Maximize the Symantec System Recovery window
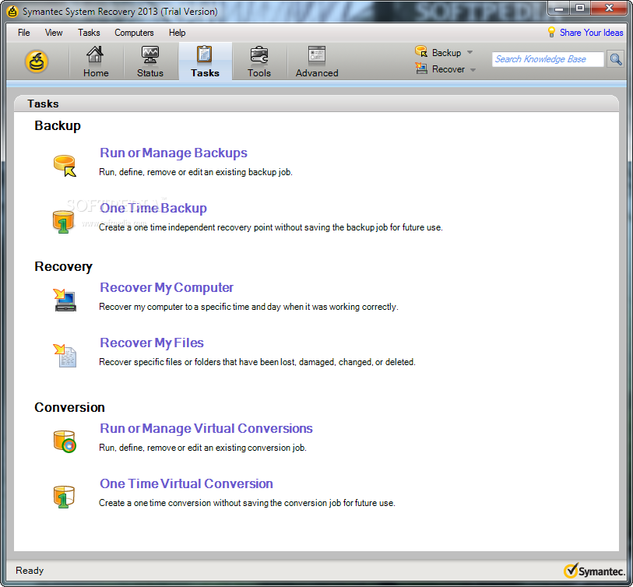This screenshot has height=587, width=633. (580, 8)
